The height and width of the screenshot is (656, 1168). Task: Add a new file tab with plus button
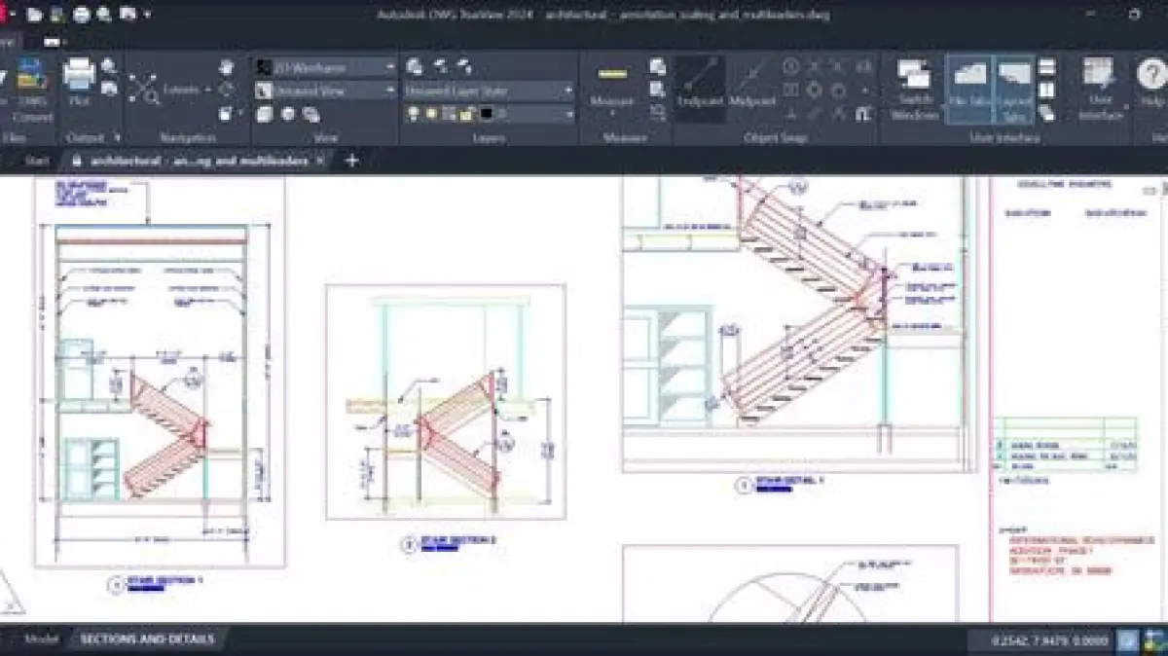coord(352,161)
